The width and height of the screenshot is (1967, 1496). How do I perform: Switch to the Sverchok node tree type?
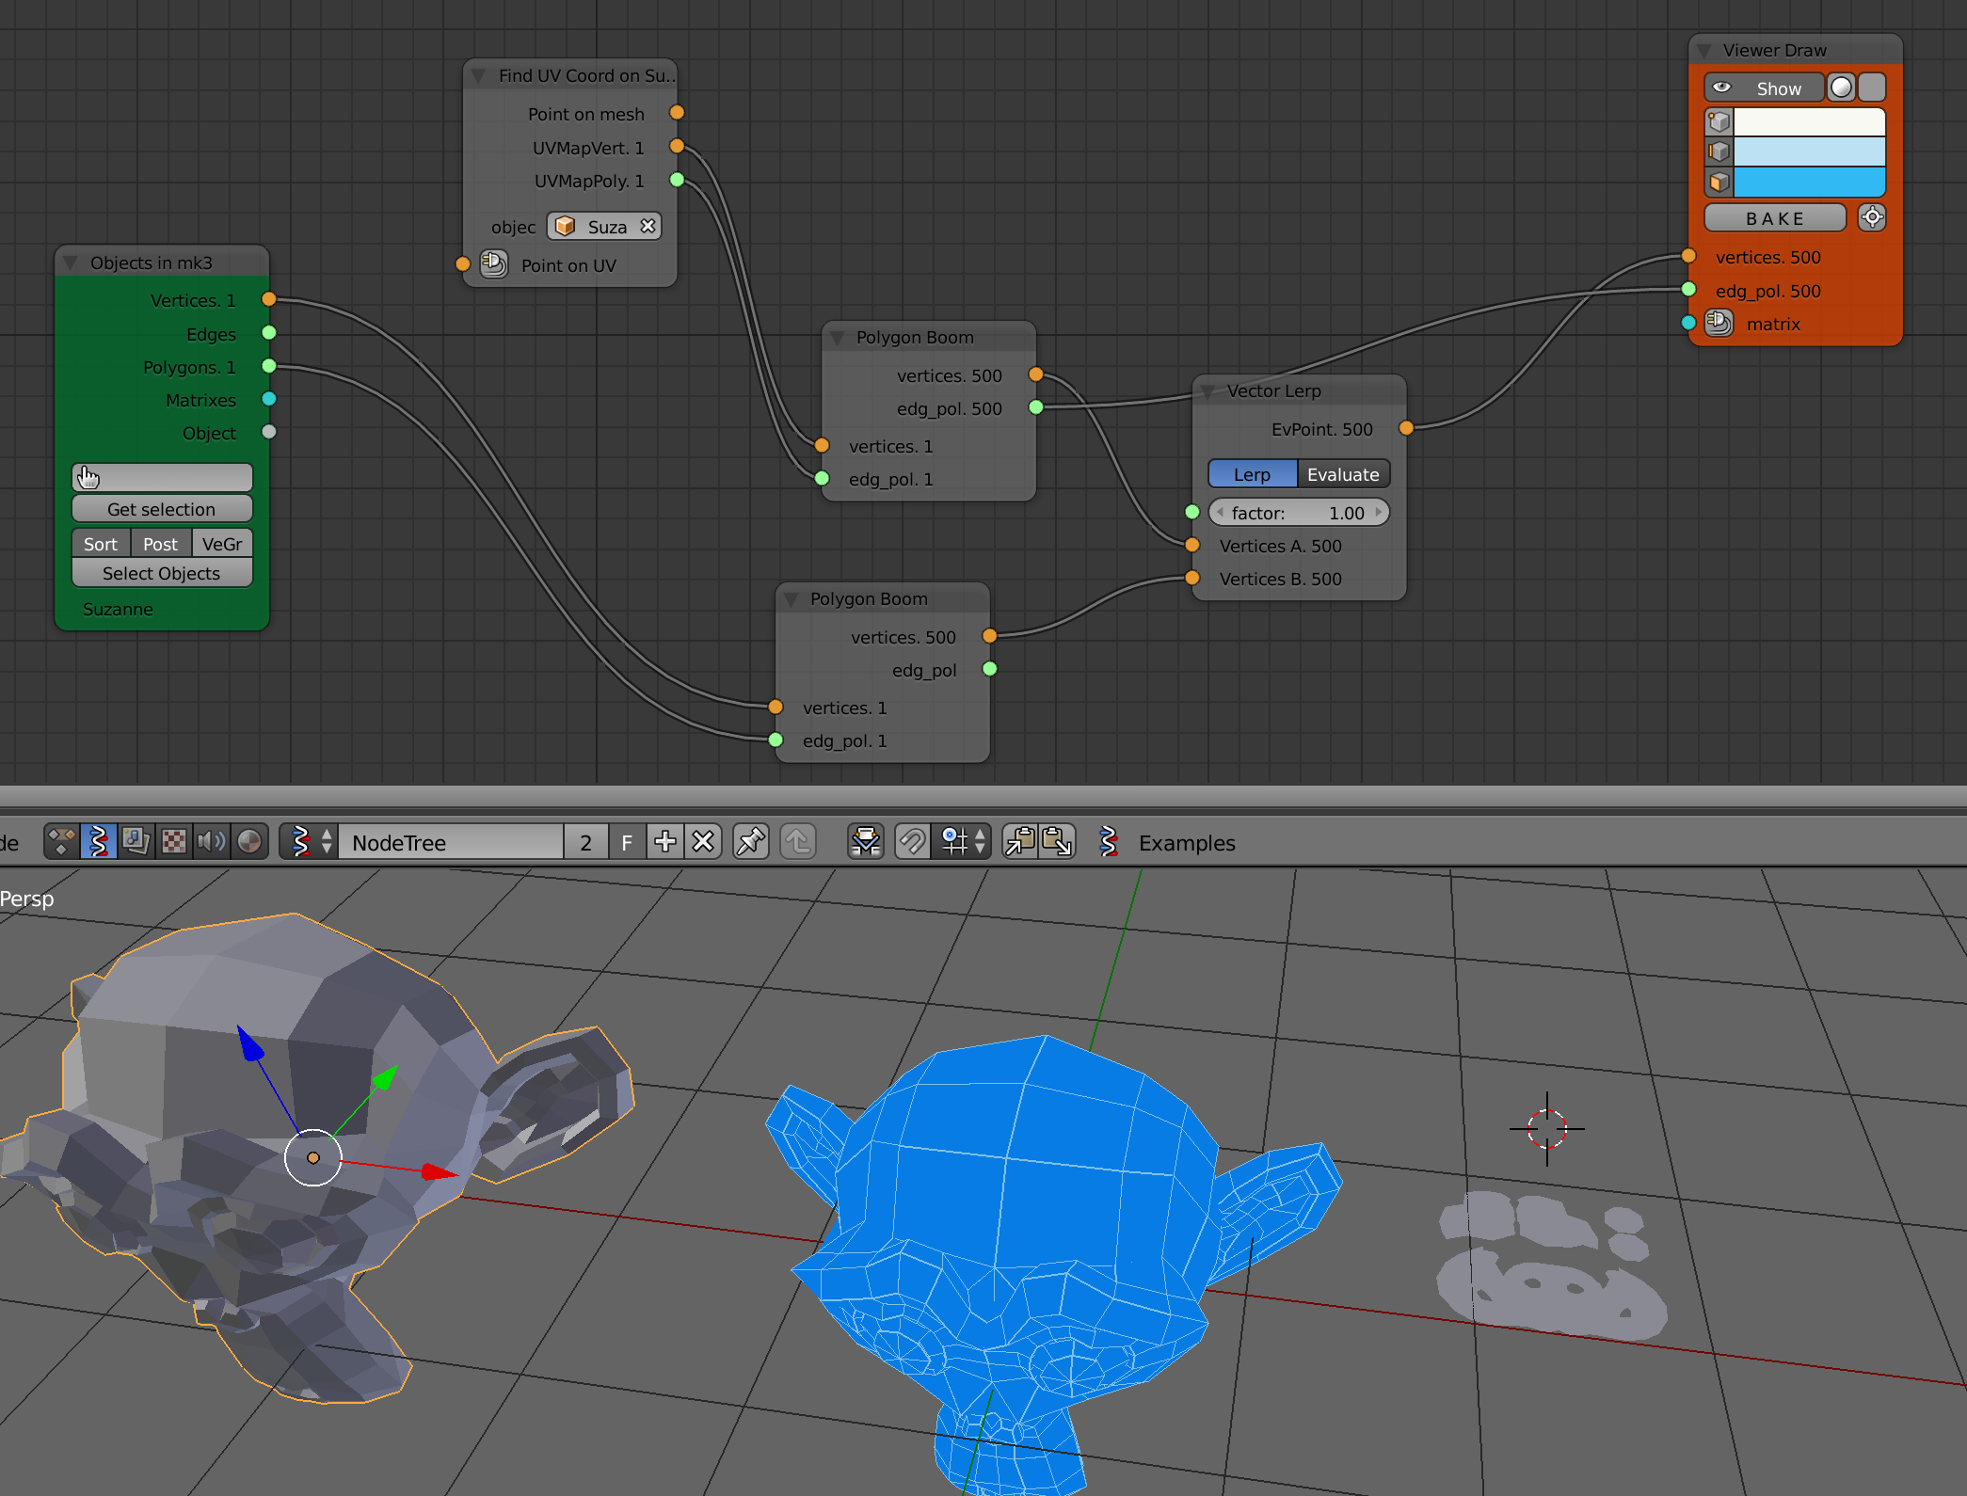coord(98,841)
